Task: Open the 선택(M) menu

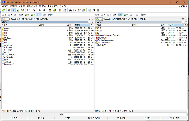Action: point(13,6)
